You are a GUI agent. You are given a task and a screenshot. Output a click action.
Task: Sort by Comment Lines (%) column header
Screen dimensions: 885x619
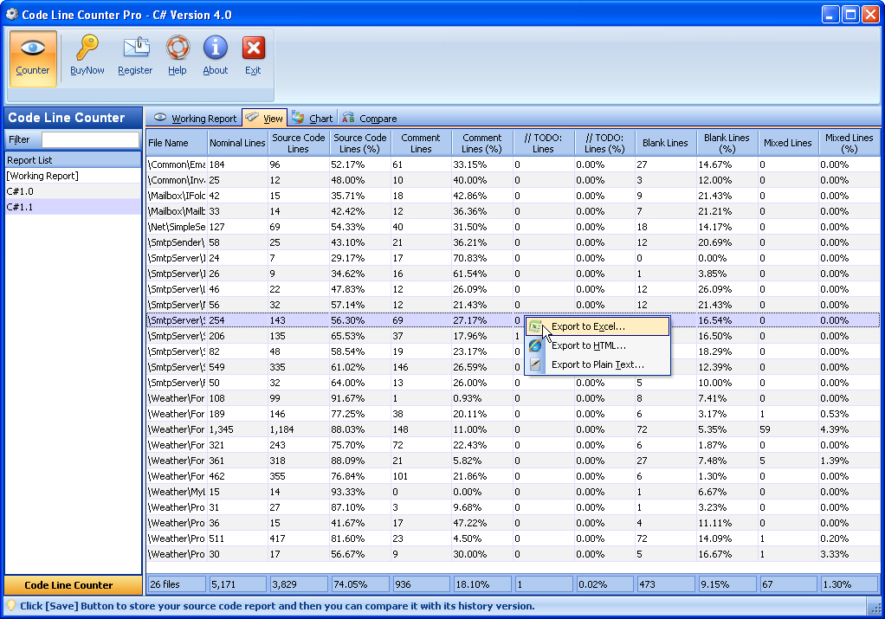click(x=482, y=143)
